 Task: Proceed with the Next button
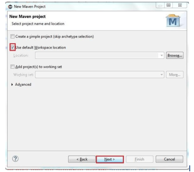coord(110,159)
